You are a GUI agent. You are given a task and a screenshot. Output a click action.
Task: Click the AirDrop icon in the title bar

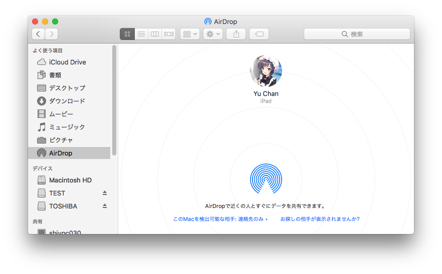(208, 21)
